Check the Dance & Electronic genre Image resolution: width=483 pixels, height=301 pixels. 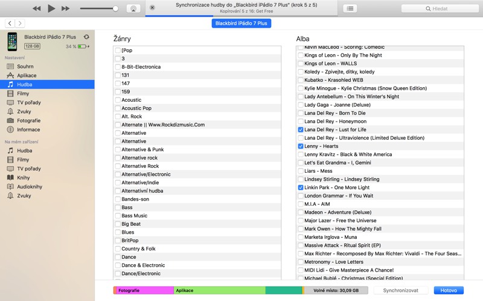[118, 265]
